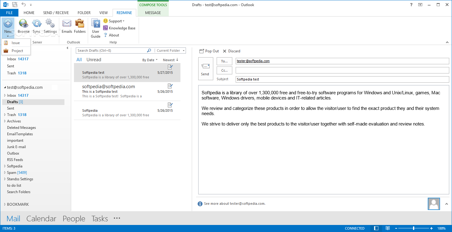Select the Drafts folder
Viewport: 452px width, 232px height.
[33, 102]
